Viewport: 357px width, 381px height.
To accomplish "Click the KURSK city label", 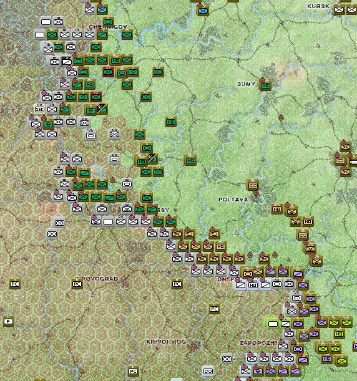I will [318, 6].
